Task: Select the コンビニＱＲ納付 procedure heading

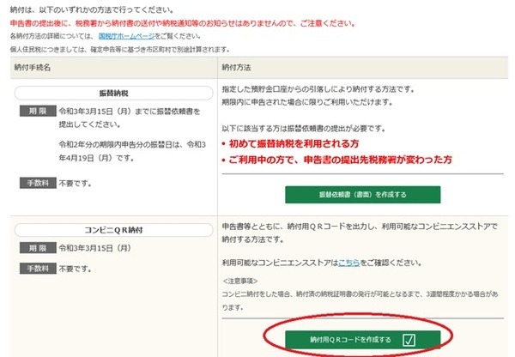Action: coord(113,230)
